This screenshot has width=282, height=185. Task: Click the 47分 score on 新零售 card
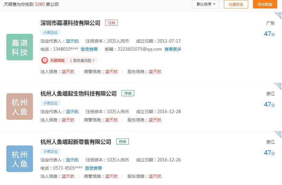[x=269, y=153]
